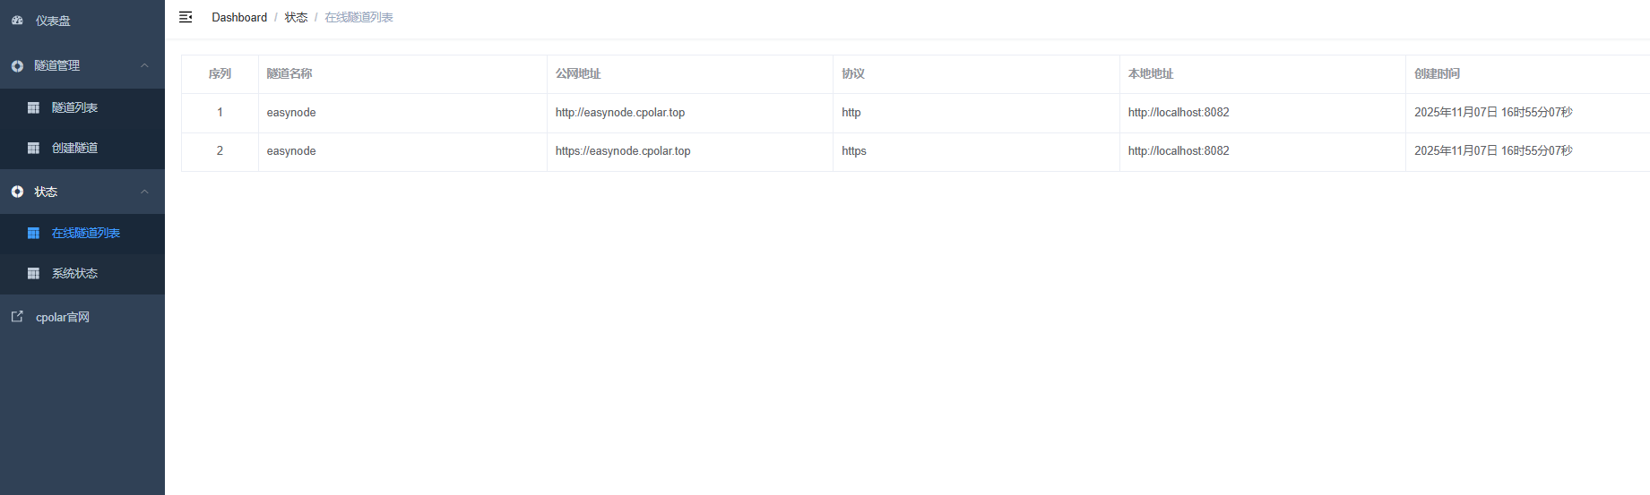Click the external link icon for cpolar官网

click(x=17, y=317)
